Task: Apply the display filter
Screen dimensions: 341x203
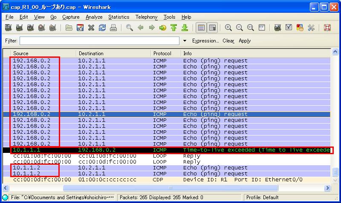Action: [x=245, y=41]
